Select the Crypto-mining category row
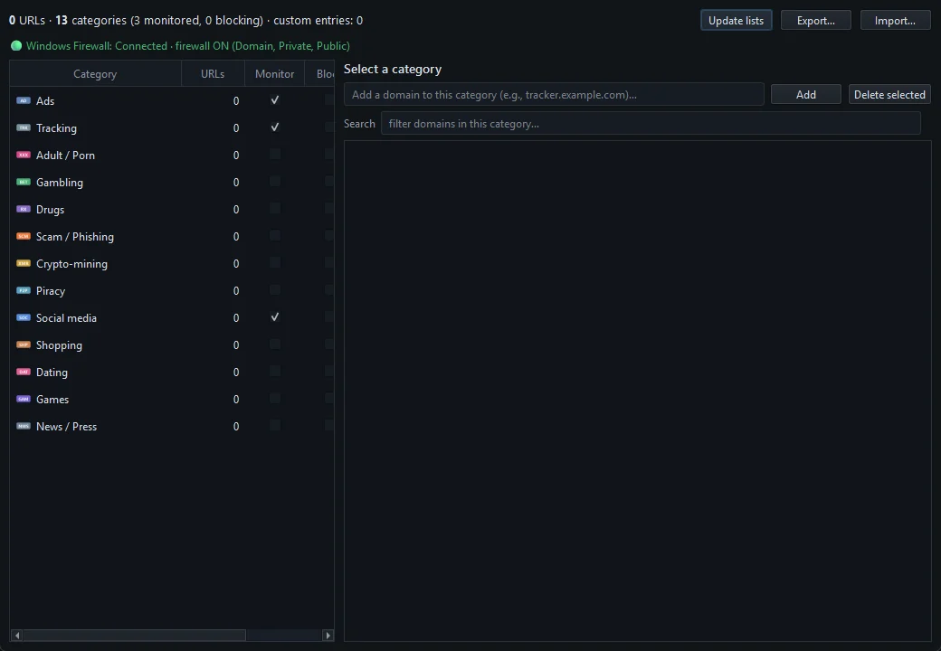941x651 pixels. (172, 263)
